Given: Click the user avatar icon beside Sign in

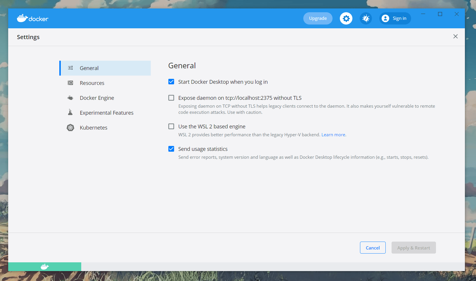Looking at the screenshot, I should 385,18.
